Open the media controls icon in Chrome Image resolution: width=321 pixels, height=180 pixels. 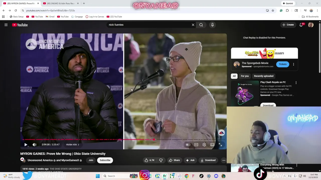tap(305, 10)
